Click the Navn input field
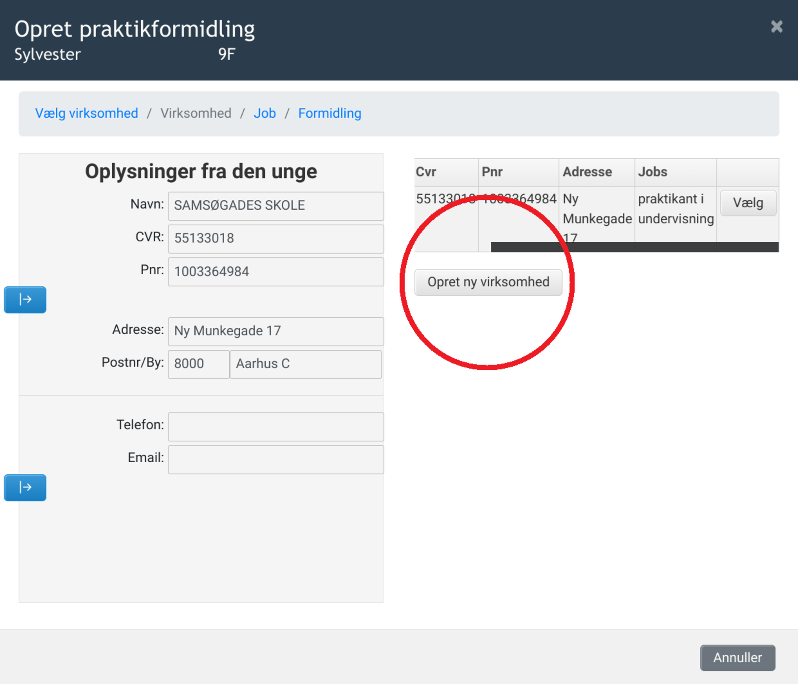Viewport: 798px width, 684px height. (275, 206)
